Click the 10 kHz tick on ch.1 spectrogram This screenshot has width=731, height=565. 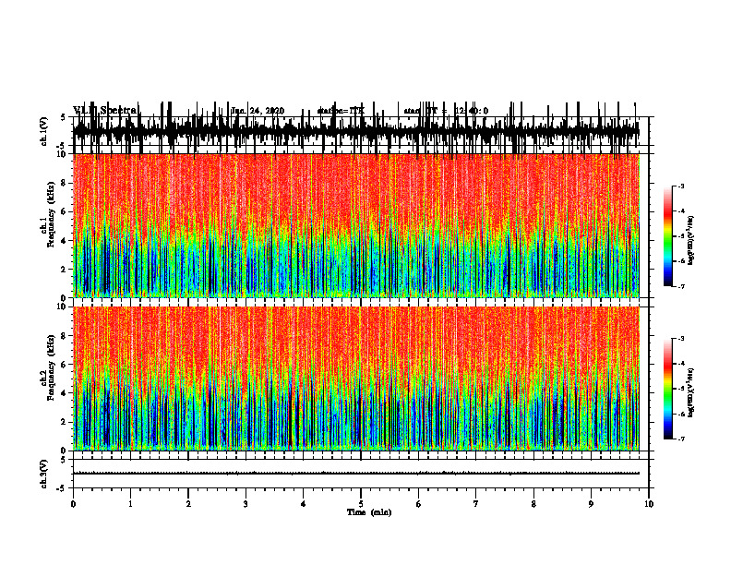(63, 154)
